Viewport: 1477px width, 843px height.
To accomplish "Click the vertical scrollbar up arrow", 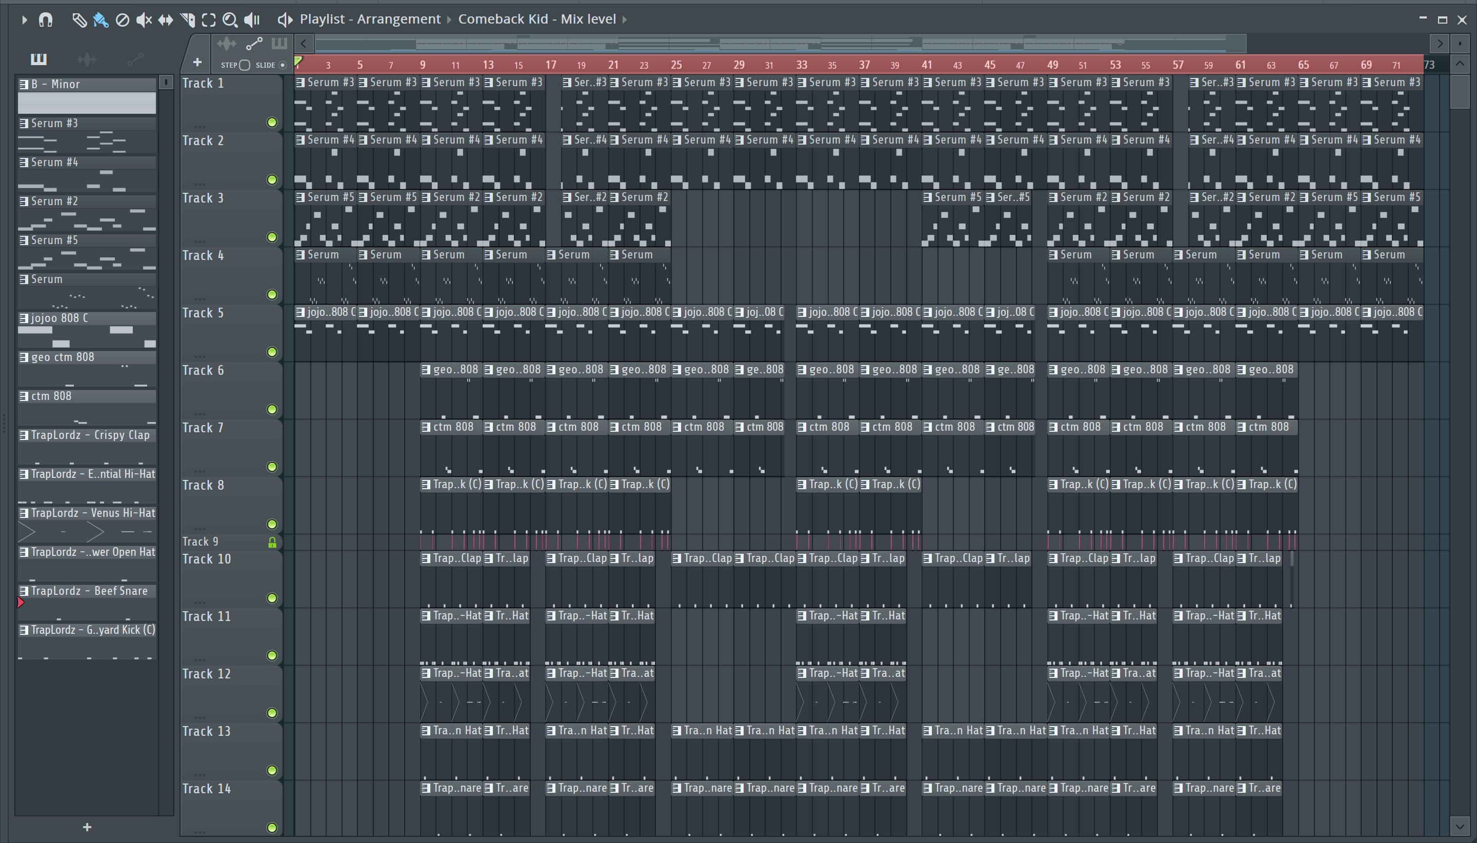I will (1460, 63).
